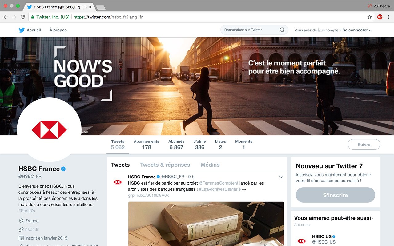Open the Abonnés 6 867 tab

coord(176,145)
